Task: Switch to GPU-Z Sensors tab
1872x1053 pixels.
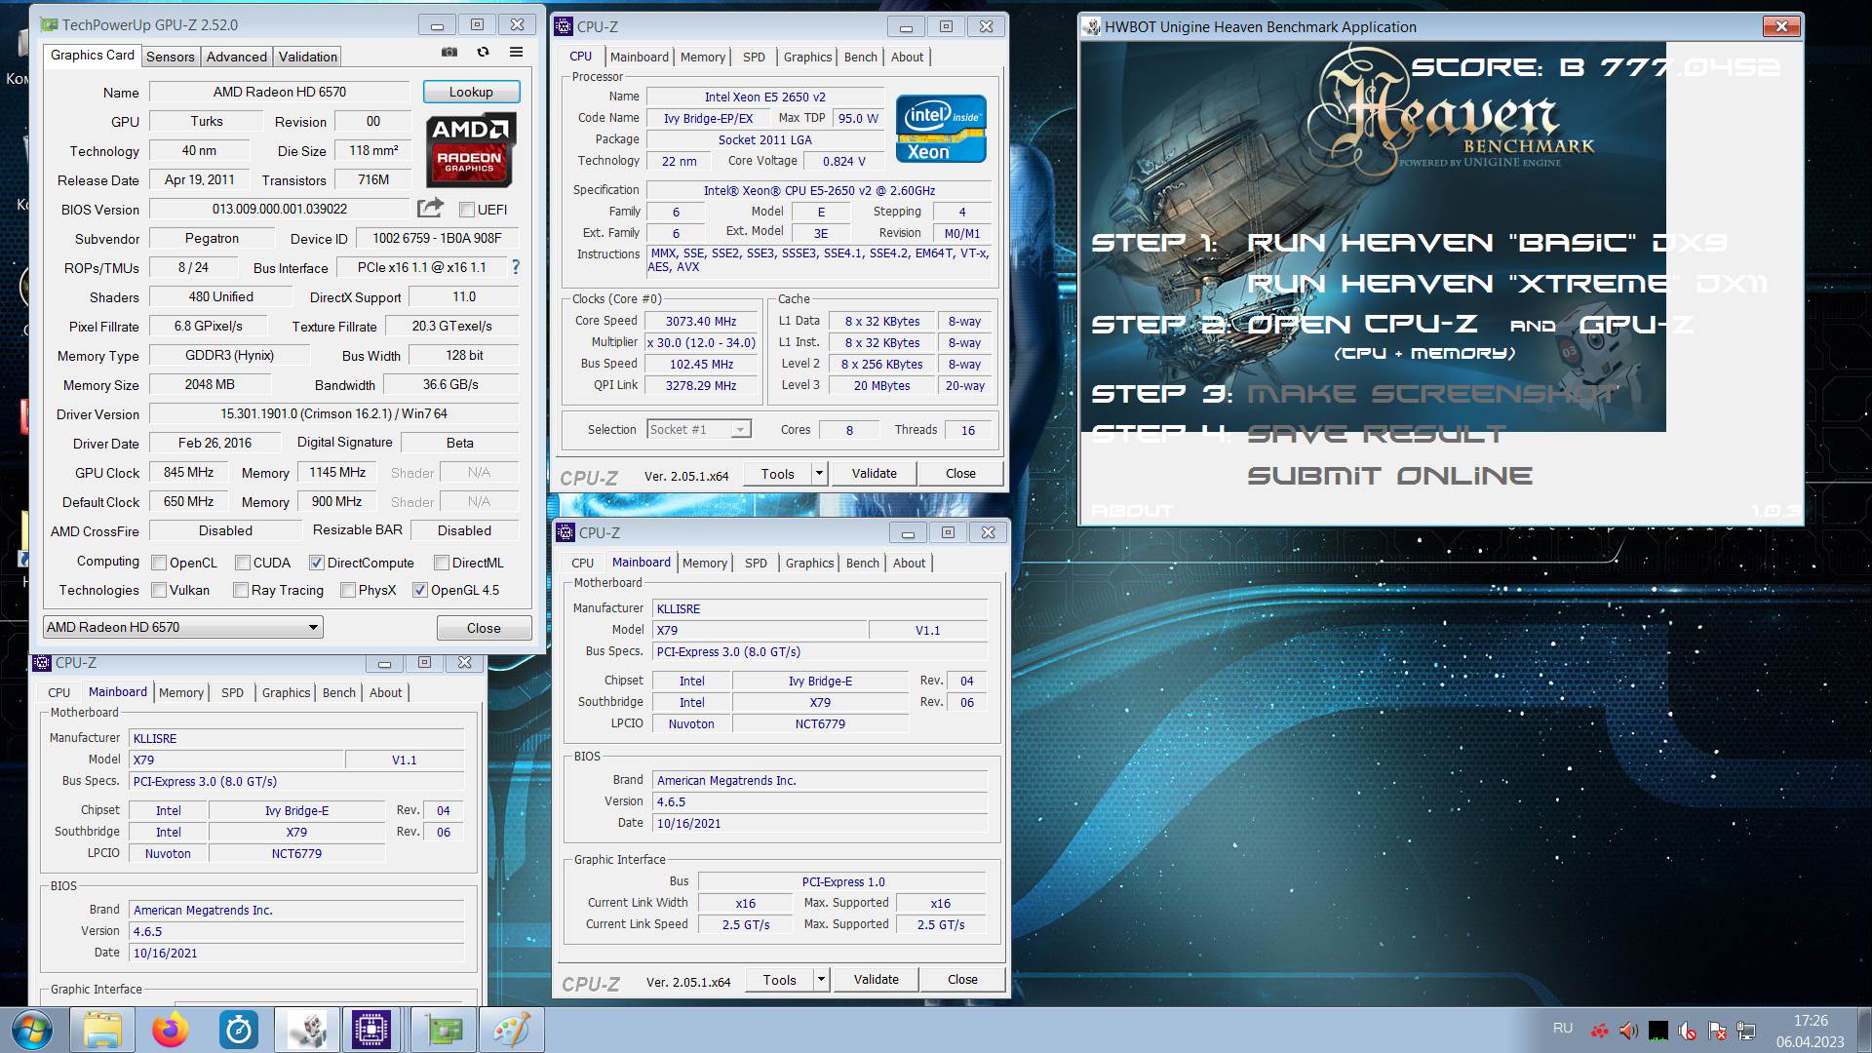Action: pos(171,57)
